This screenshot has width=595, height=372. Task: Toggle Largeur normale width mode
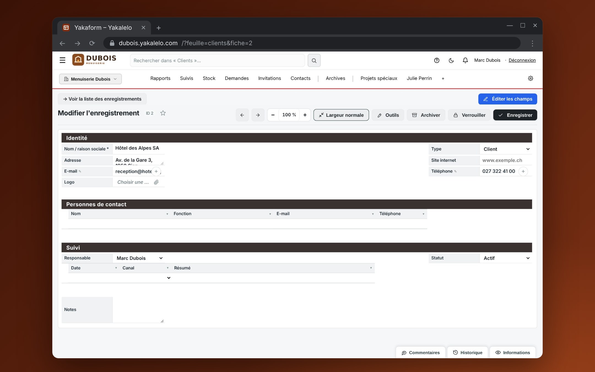coord(341,115)
